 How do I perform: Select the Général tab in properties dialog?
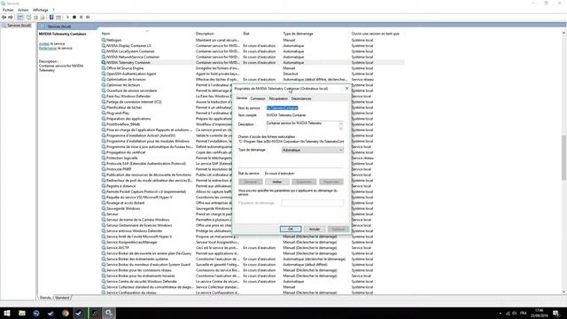[242, 98]
